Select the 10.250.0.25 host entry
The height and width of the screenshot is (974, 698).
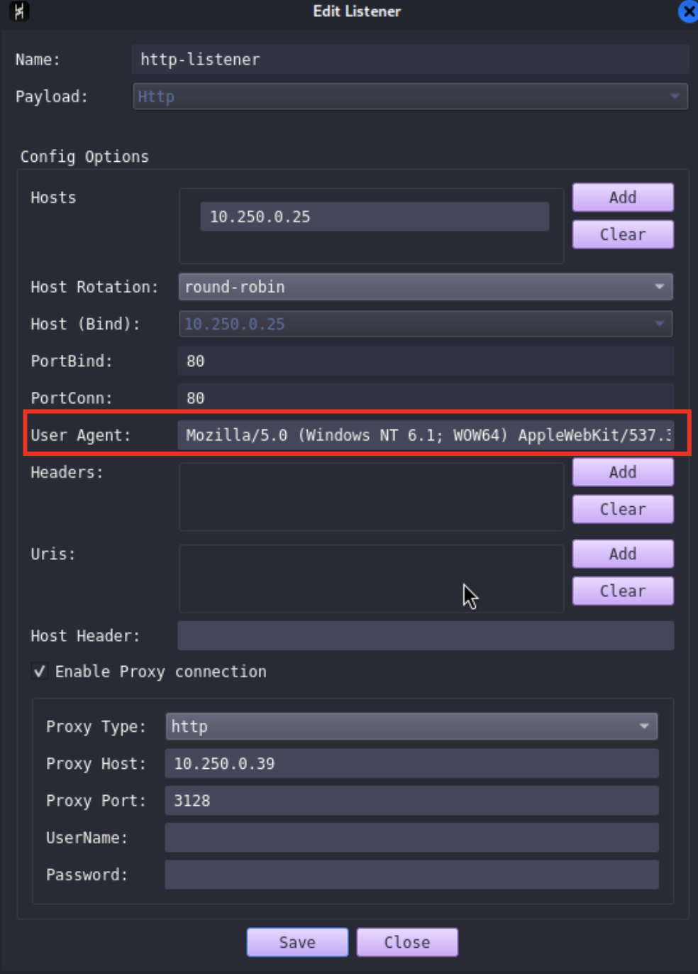pyautogui.click(x=376, y=217)
